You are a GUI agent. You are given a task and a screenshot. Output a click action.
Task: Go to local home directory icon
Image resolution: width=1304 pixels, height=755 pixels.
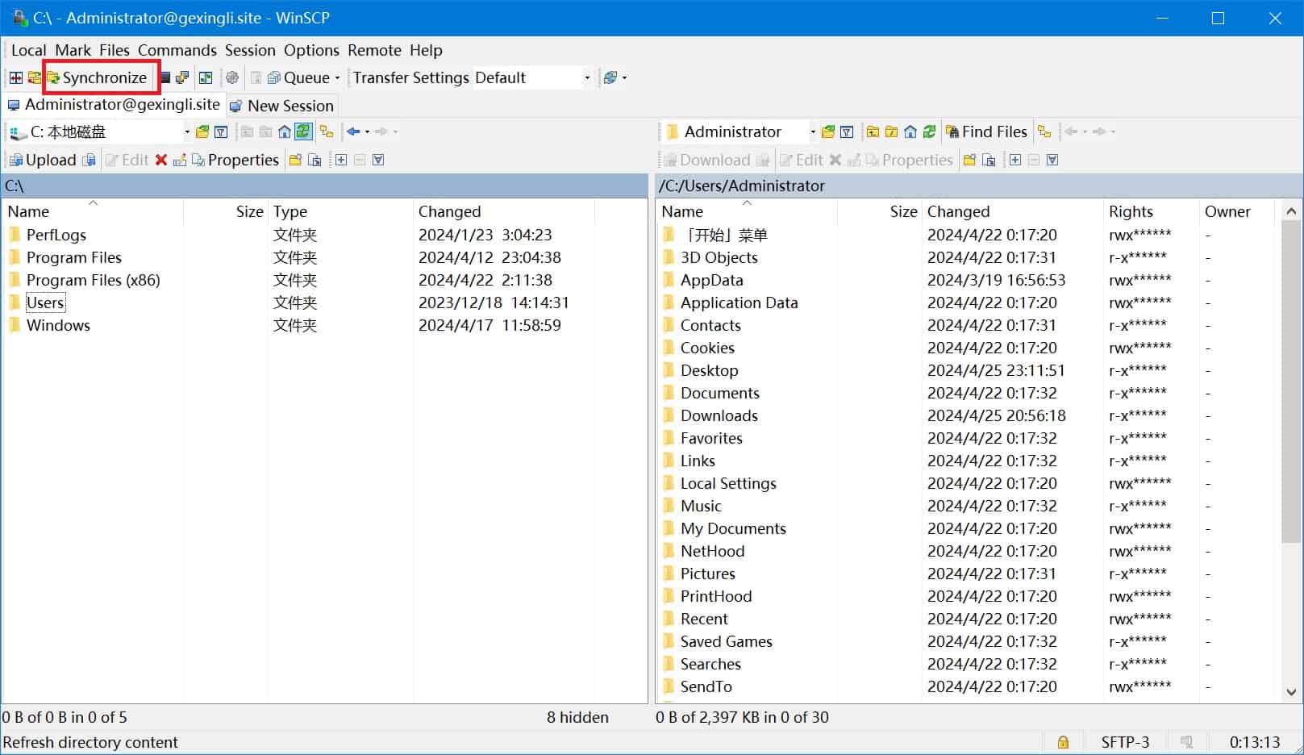(285, 131)
